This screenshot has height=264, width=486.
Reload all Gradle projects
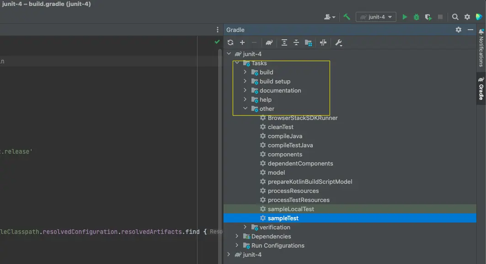click(x=230, y=42)
